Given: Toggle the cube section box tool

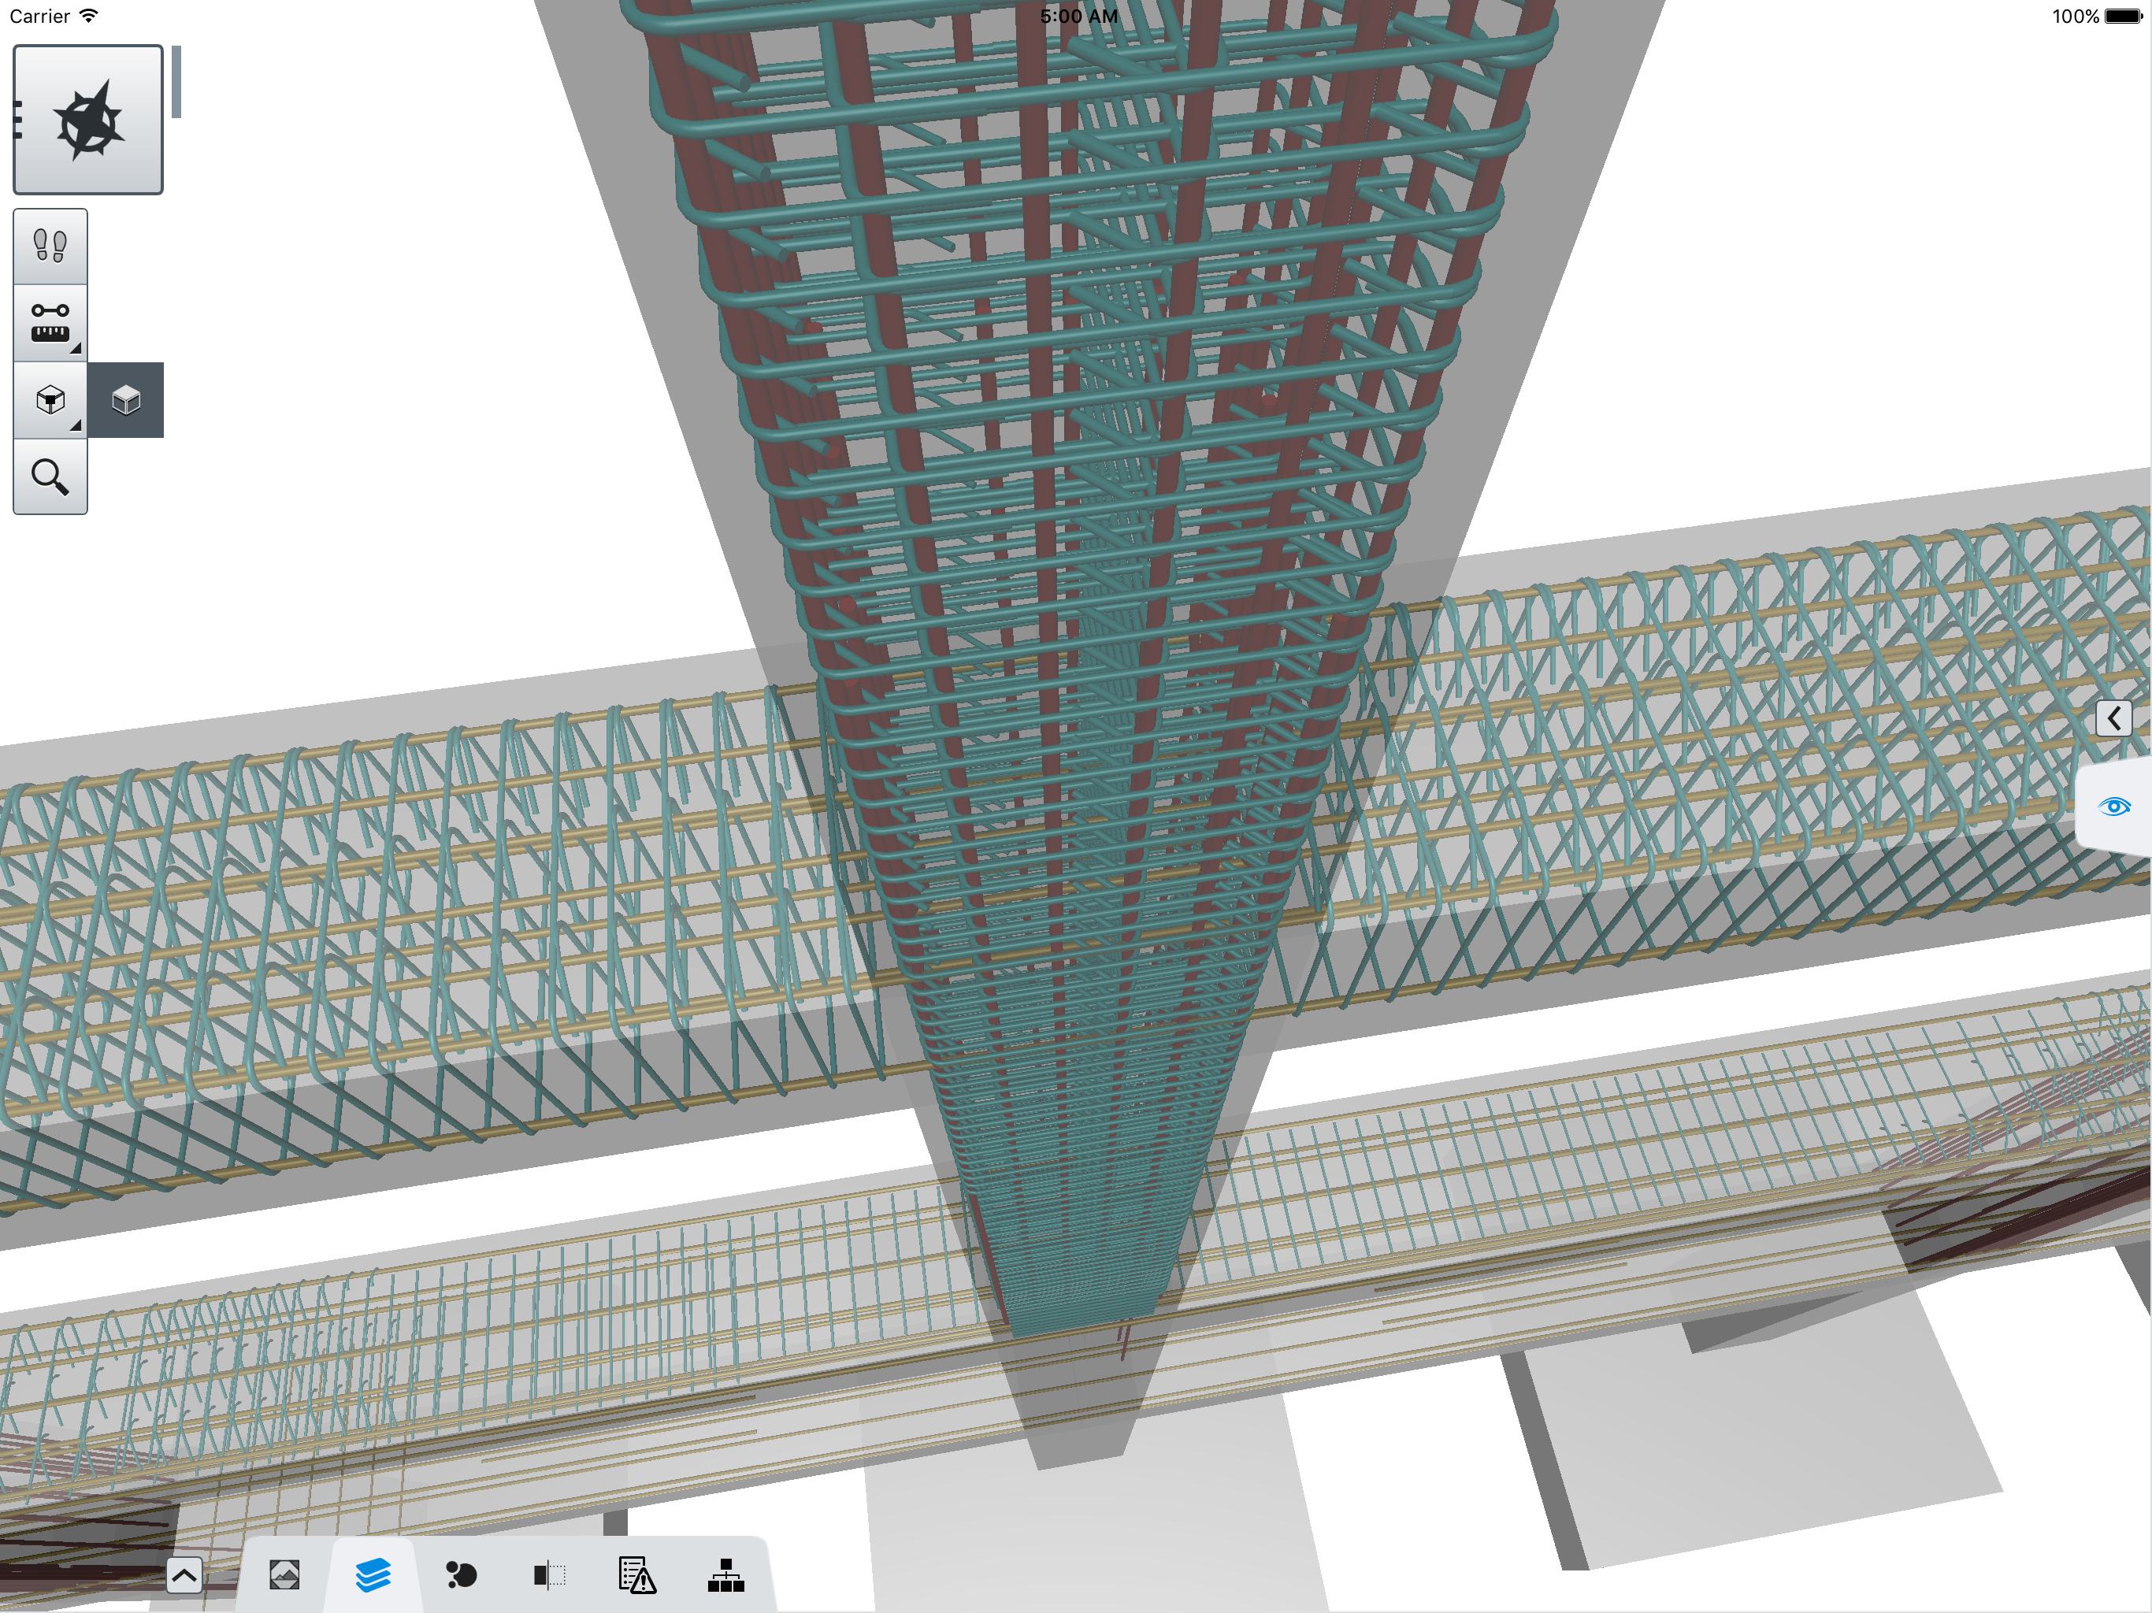Looking at the screenshot, I should click(50, 400).
